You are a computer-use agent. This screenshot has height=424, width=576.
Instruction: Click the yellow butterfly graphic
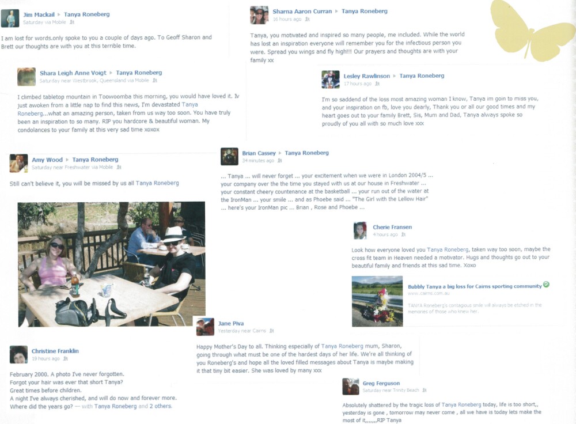pyautogui.click(x=533, y=30)
